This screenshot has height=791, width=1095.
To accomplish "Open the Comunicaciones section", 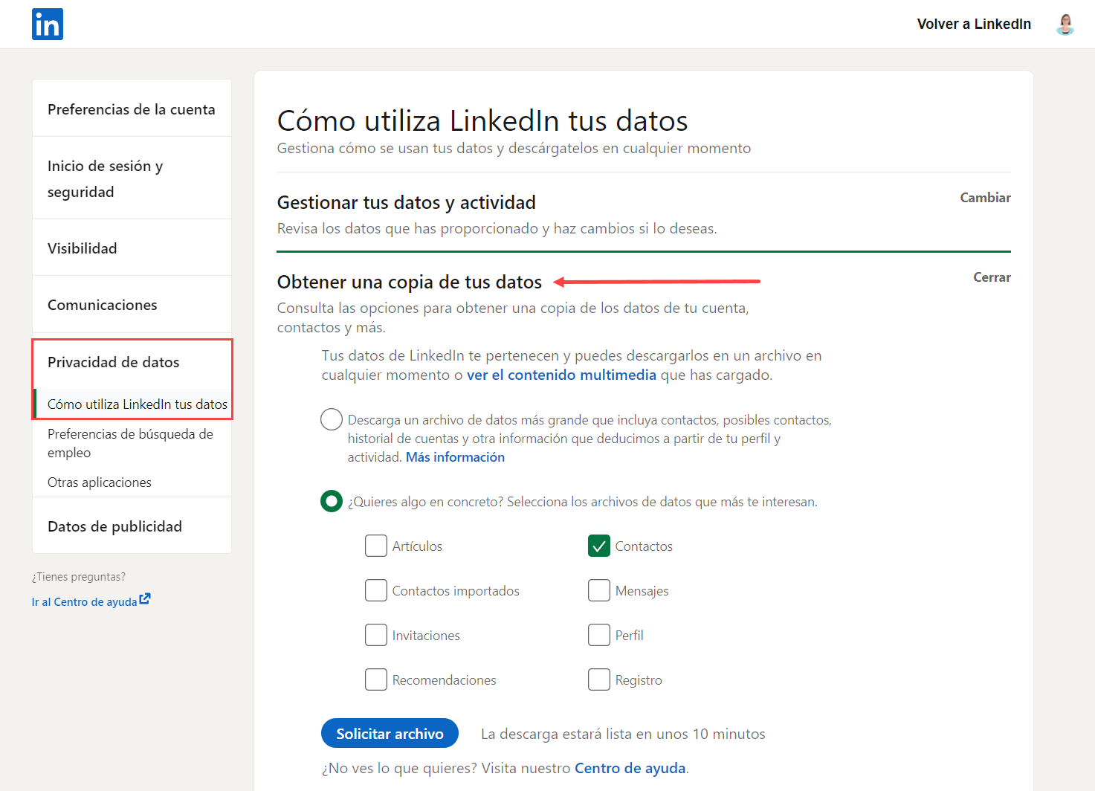I will (132, 305).
